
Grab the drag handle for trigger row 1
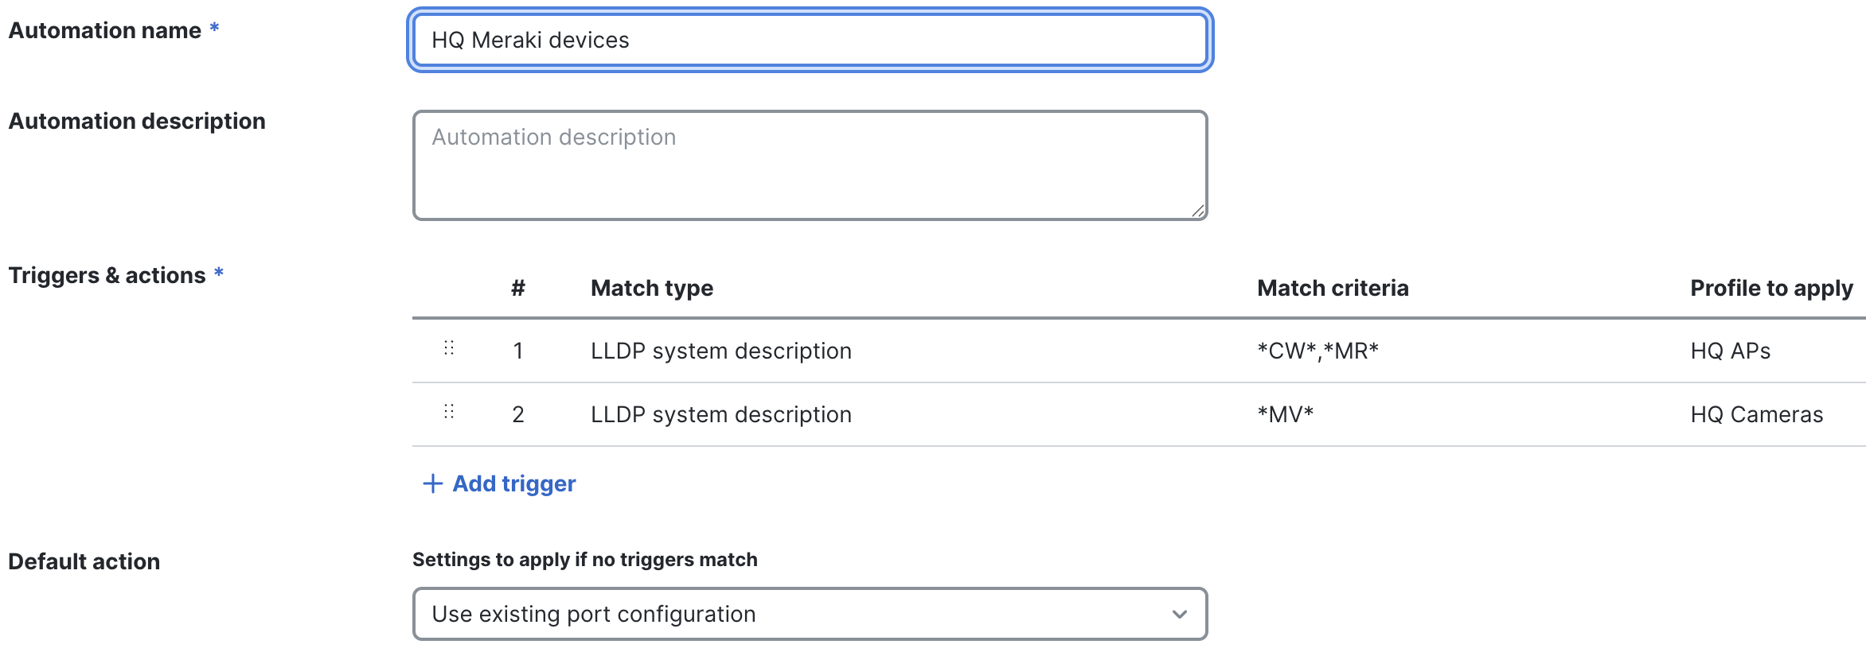pyautogui.click(x=449, y=347)
